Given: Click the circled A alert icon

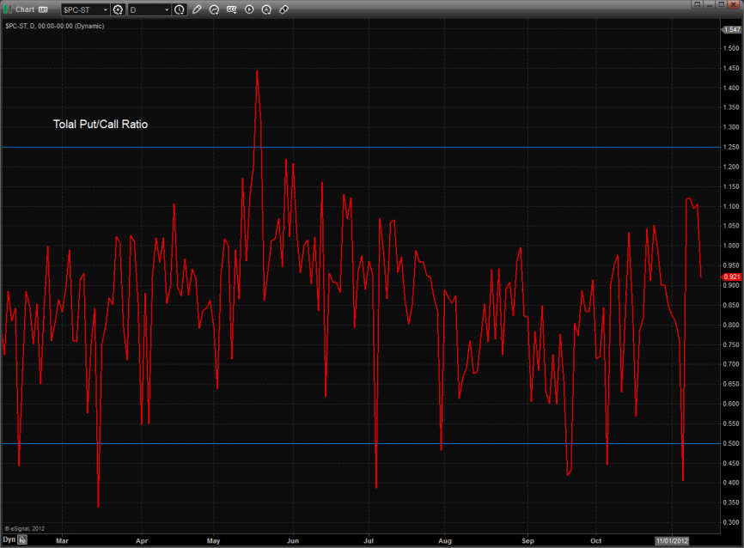Looking at the screenshot, I should point(266,9).
